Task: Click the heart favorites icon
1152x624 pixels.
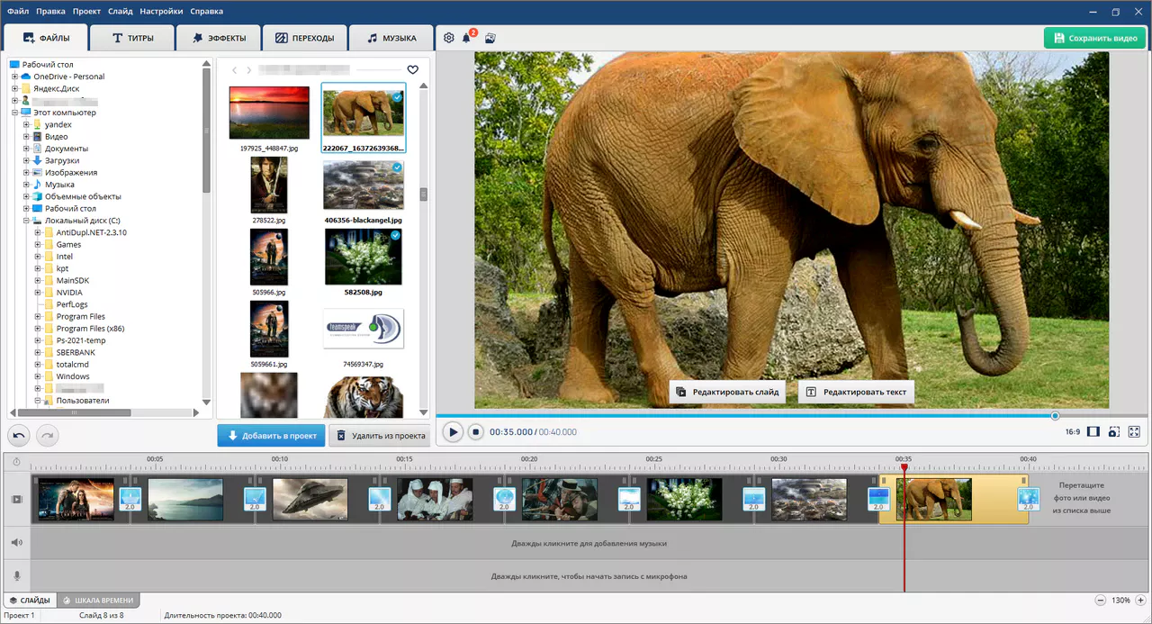Action: pos(412,69)
